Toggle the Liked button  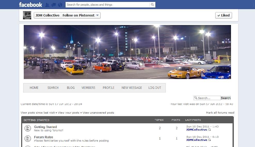coord(224,15)
